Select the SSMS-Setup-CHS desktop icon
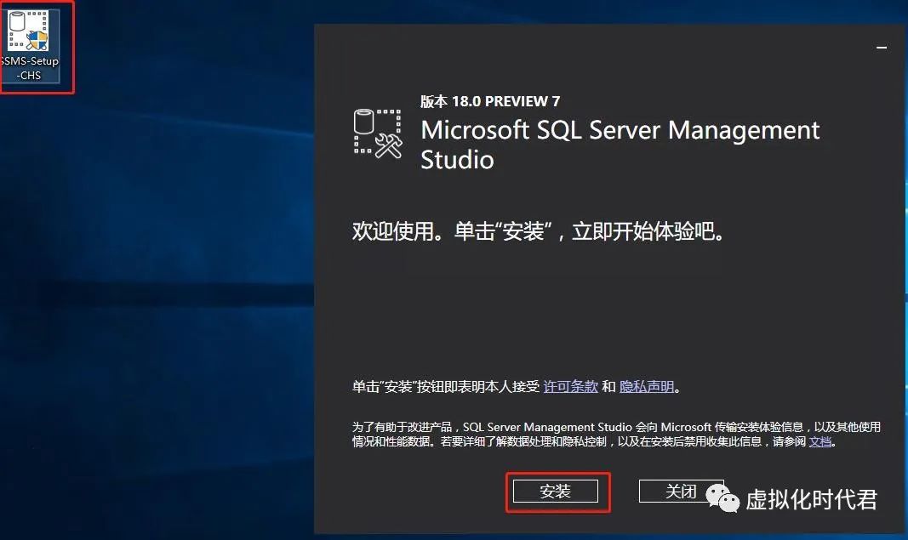 point(30,46)
